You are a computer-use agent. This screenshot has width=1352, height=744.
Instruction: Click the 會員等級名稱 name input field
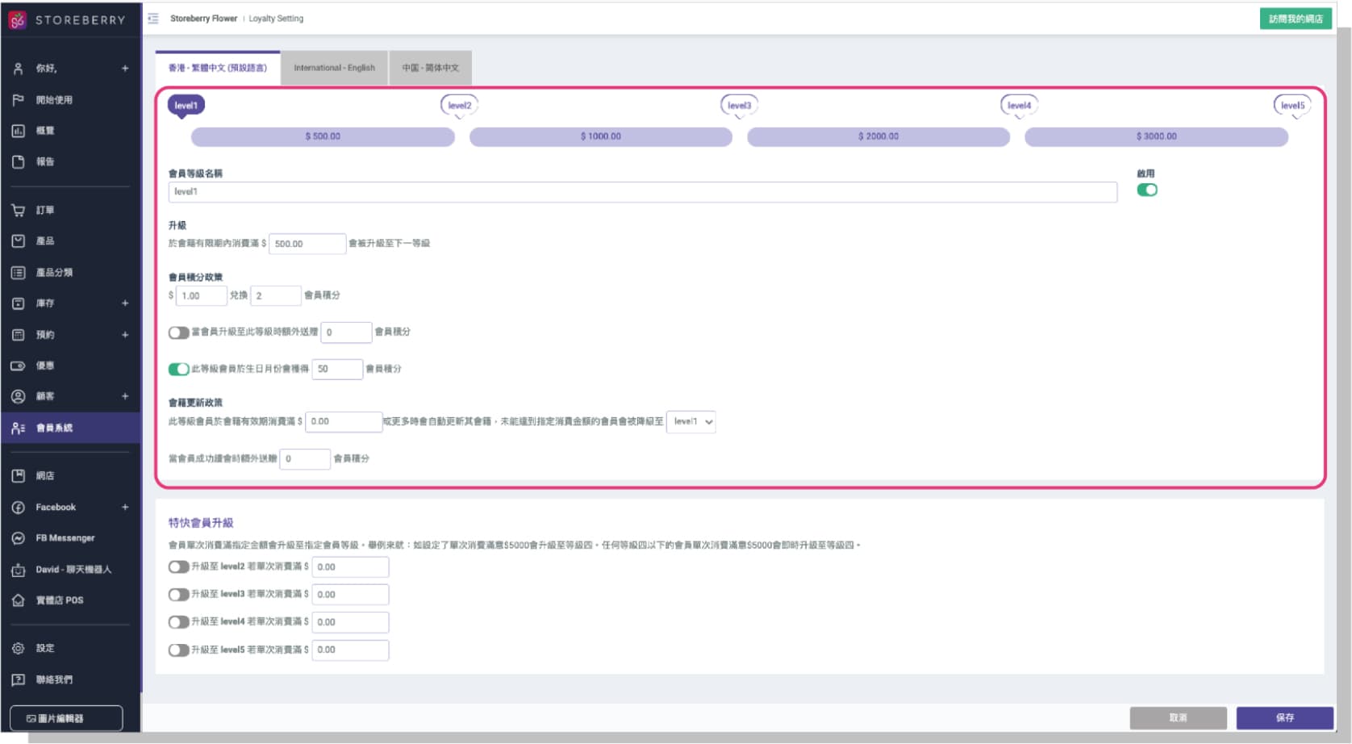click(643, 192)
